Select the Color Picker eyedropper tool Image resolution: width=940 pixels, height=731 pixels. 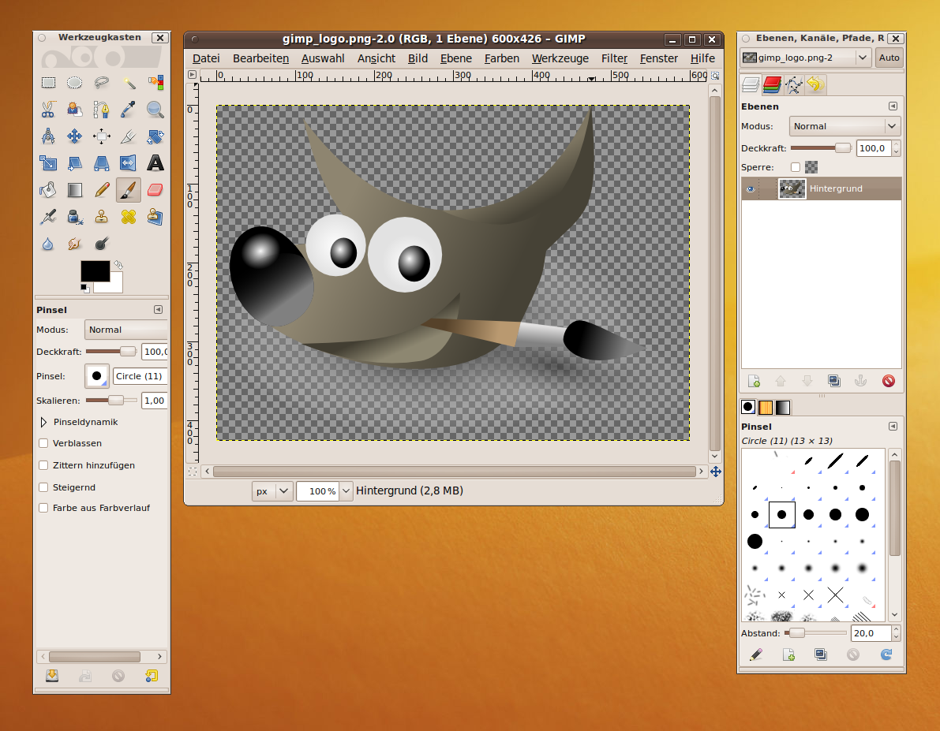coord(129,110)
